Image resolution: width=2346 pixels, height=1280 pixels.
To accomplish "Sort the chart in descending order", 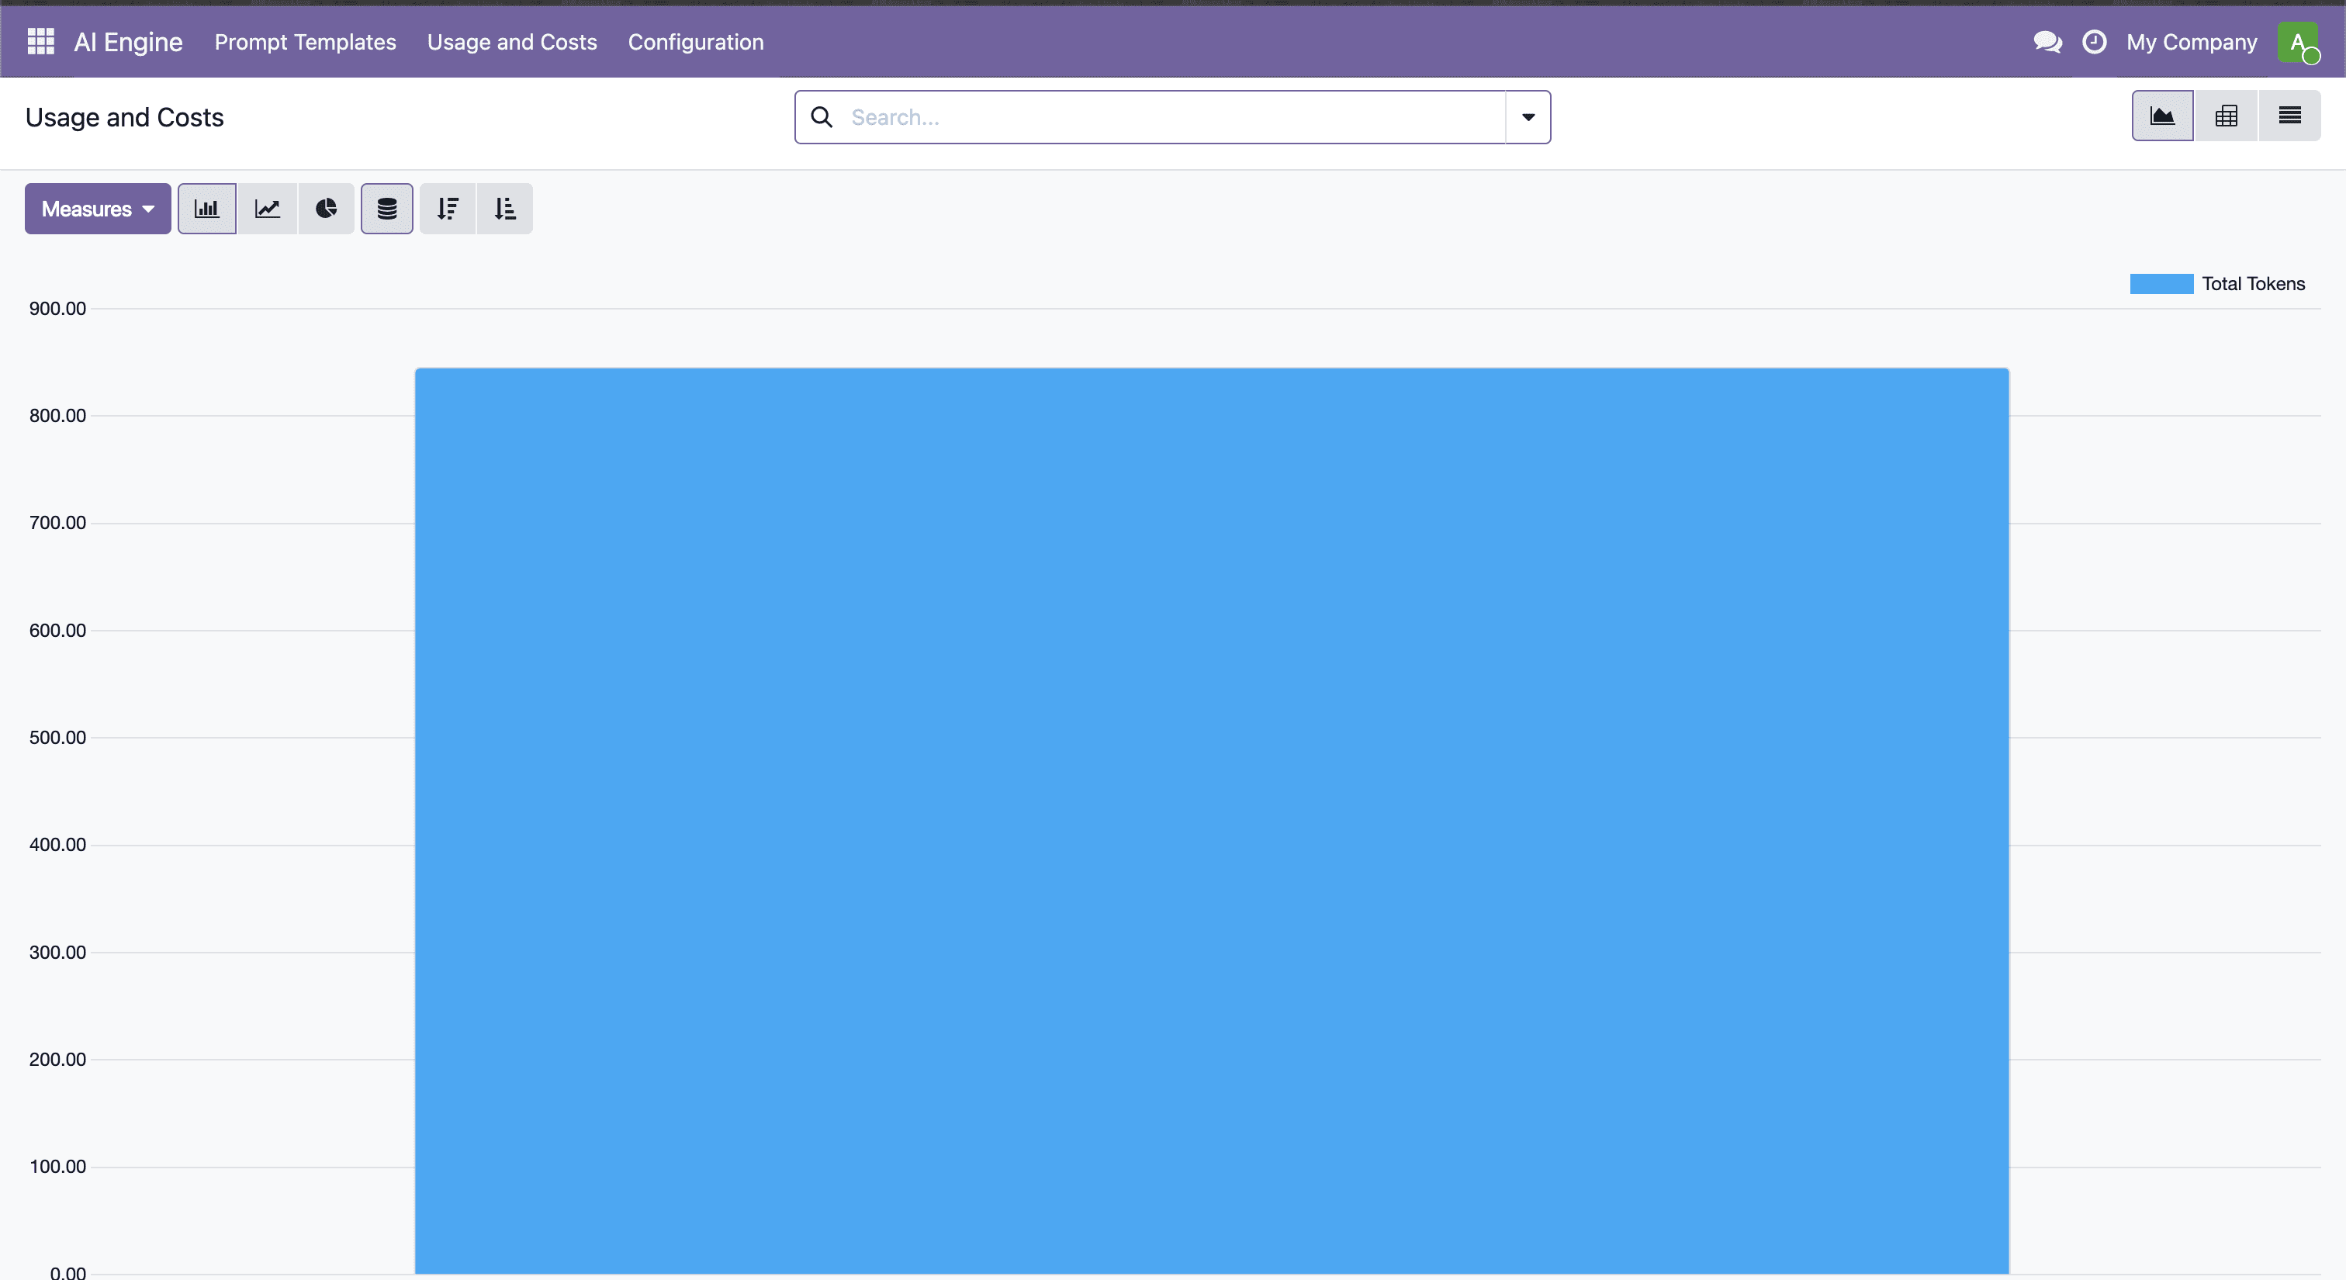I will pos(447,209).
